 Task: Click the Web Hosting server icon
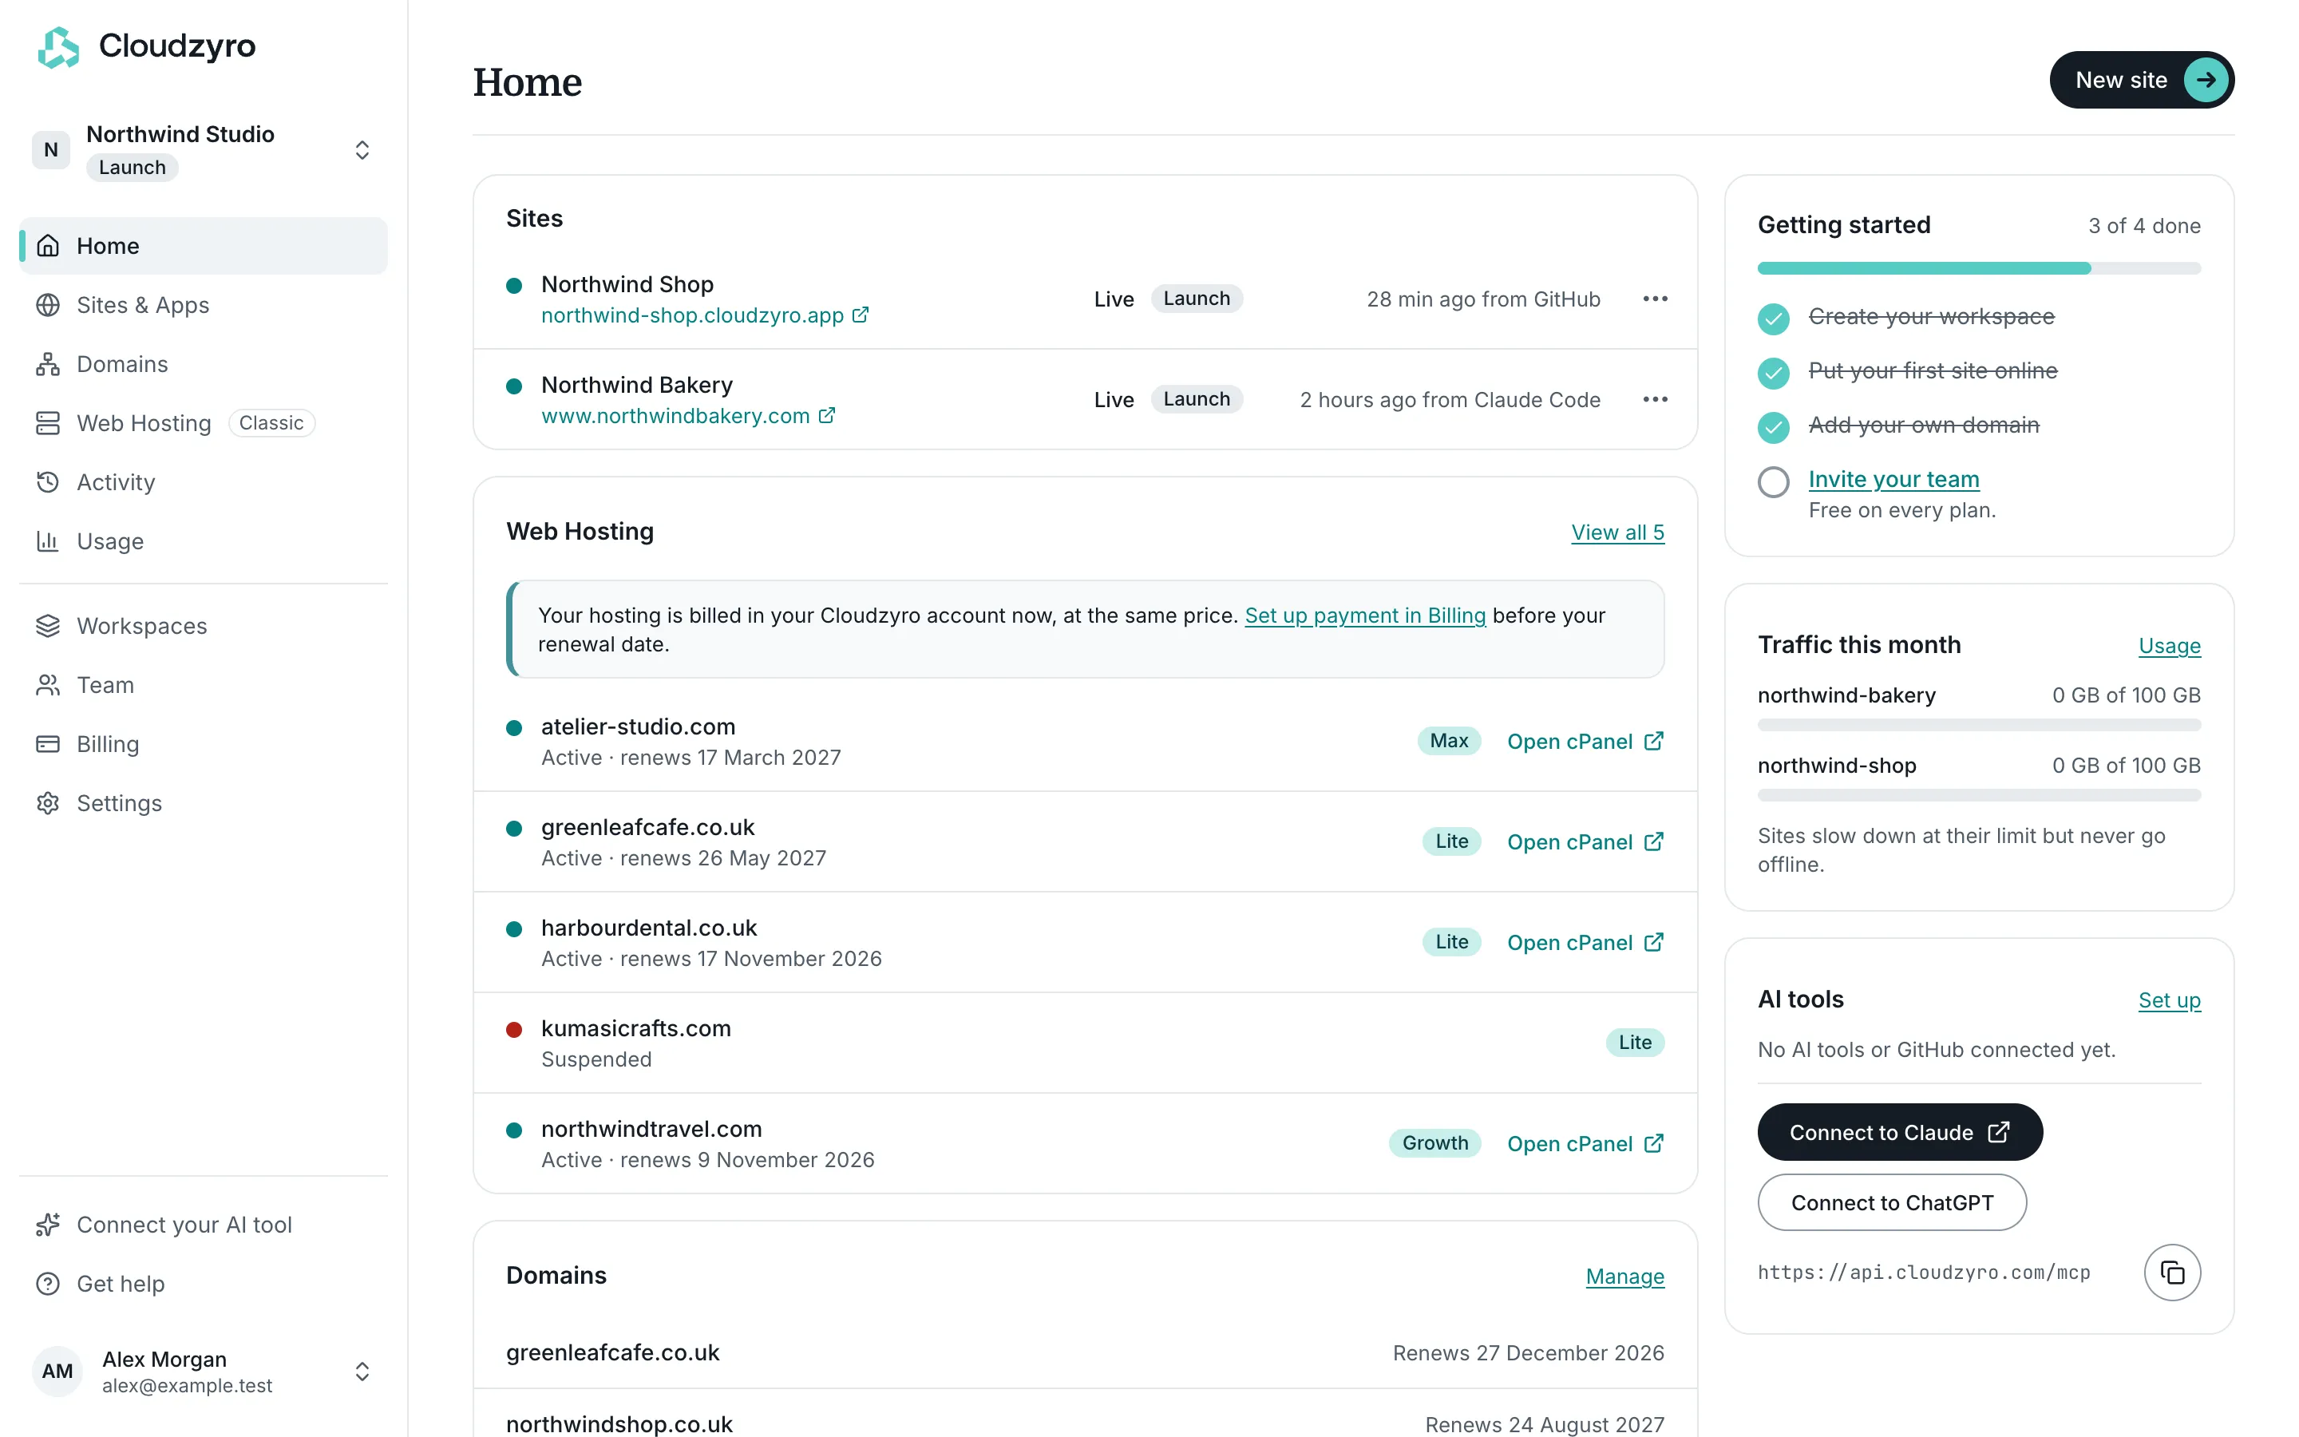coord(49,423)
